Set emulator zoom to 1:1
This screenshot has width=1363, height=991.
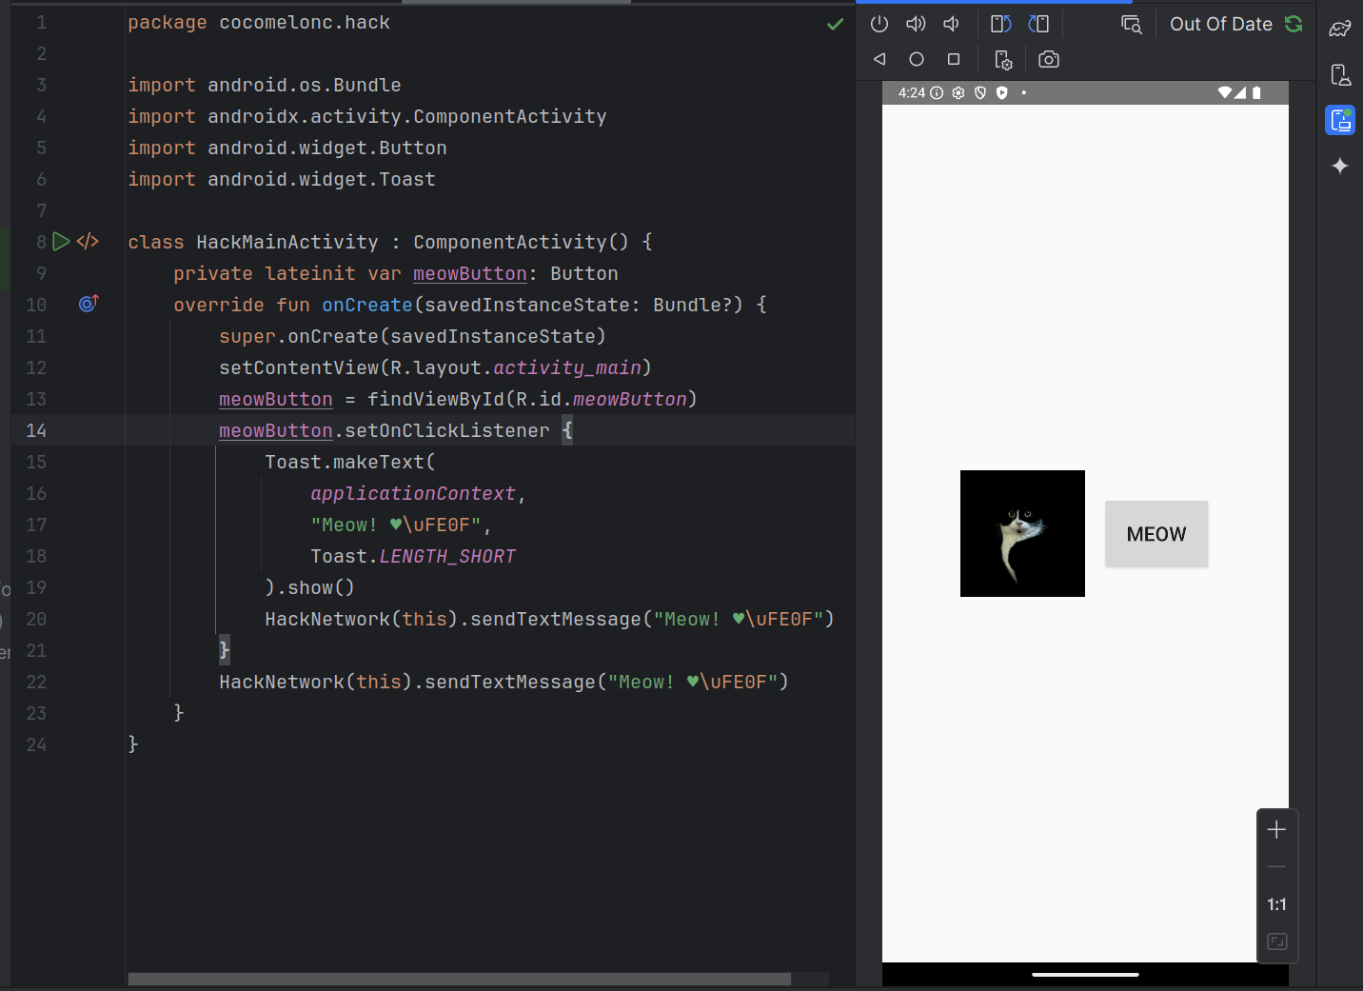tap(1276, 904)
